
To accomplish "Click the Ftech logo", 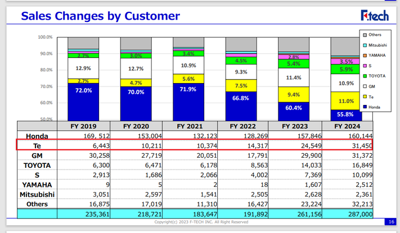I will [375, 15].
